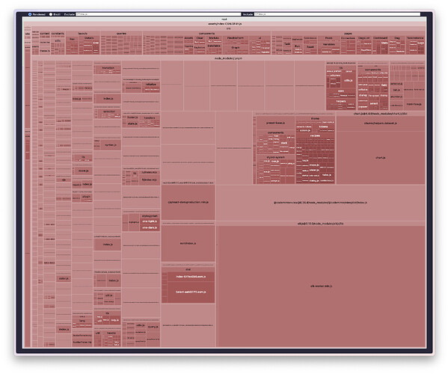Click the styled-system group header
This screenshot has height=374, width=448.
click(x=275, y=157)
